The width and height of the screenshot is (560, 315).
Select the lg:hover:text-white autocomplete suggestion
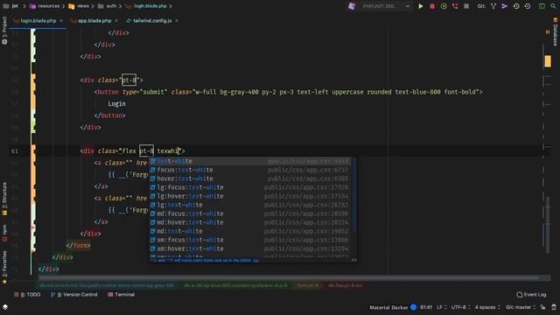pyautogui.click(x=250, y=196)
